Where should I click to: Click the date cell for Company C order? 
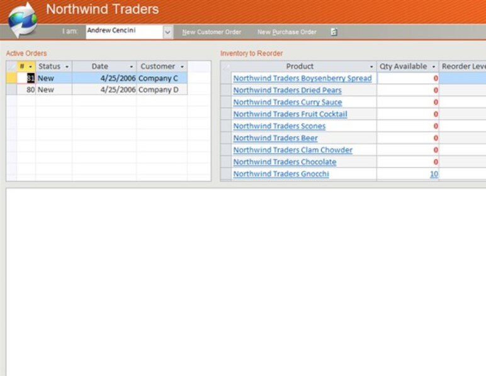104,78
